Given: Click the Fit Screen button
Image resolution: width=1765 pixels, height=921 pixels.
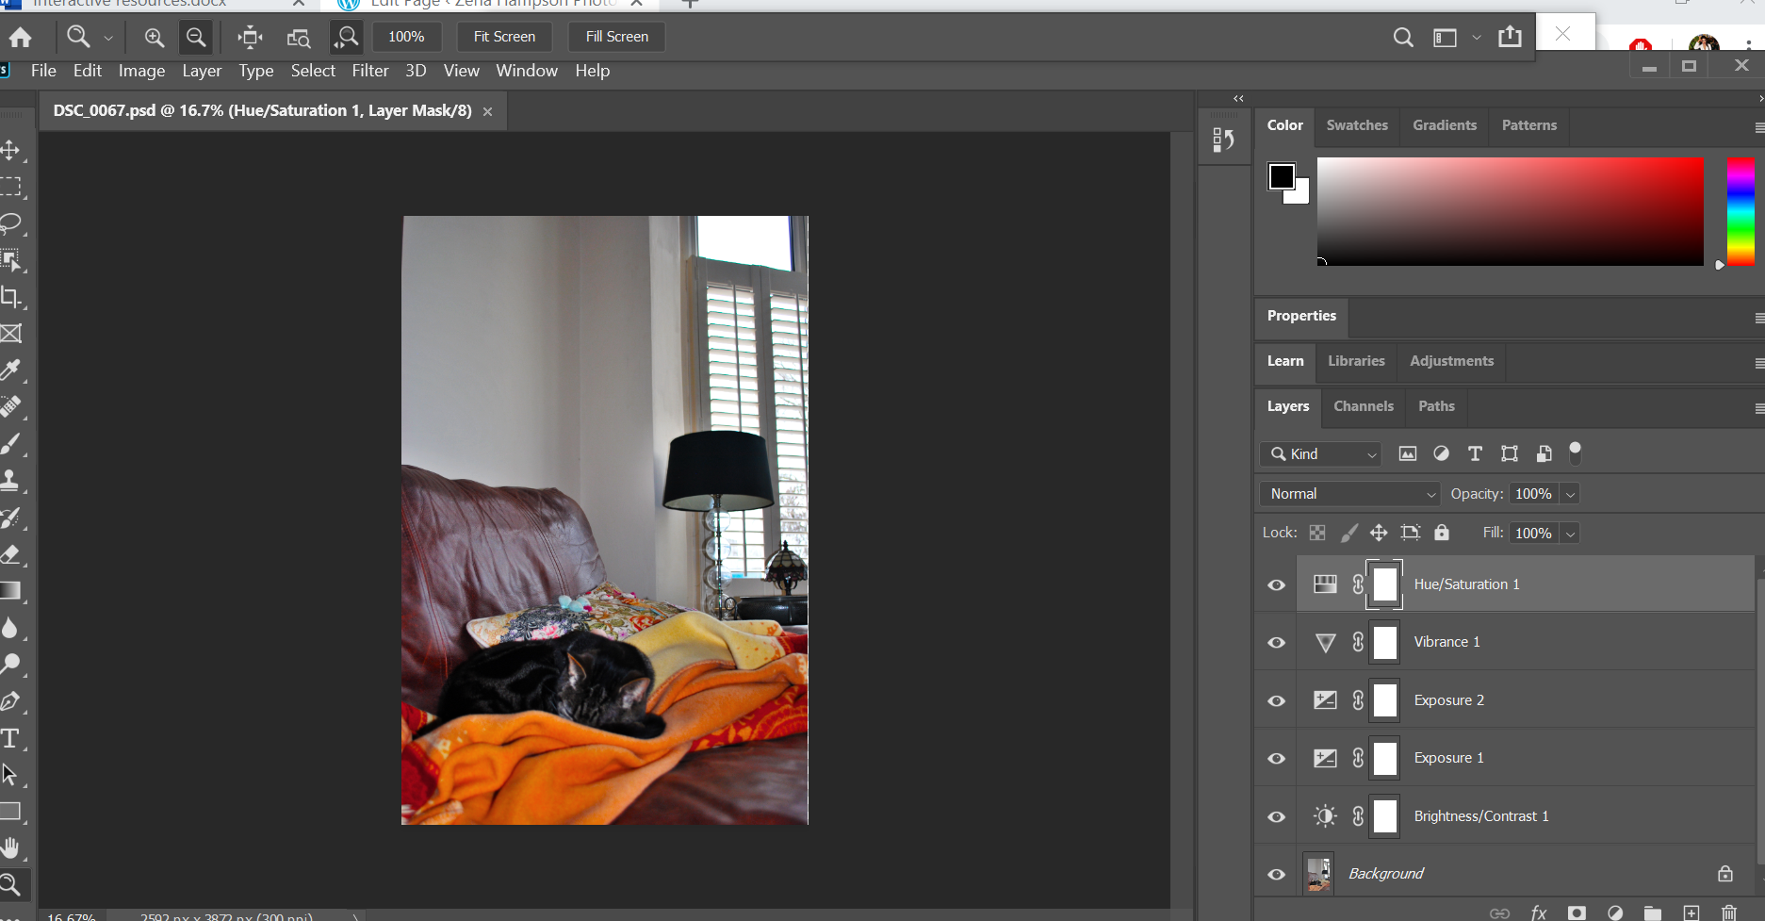Looking at the screenshot, I should click(x=504, y=37).
